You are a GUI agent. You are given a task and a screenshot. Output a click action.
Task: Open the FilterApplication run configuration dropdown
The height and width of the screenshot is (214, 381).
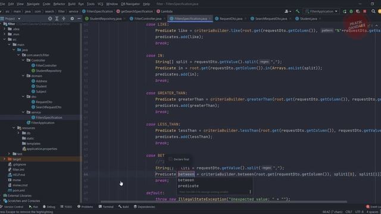pos(321,11)
